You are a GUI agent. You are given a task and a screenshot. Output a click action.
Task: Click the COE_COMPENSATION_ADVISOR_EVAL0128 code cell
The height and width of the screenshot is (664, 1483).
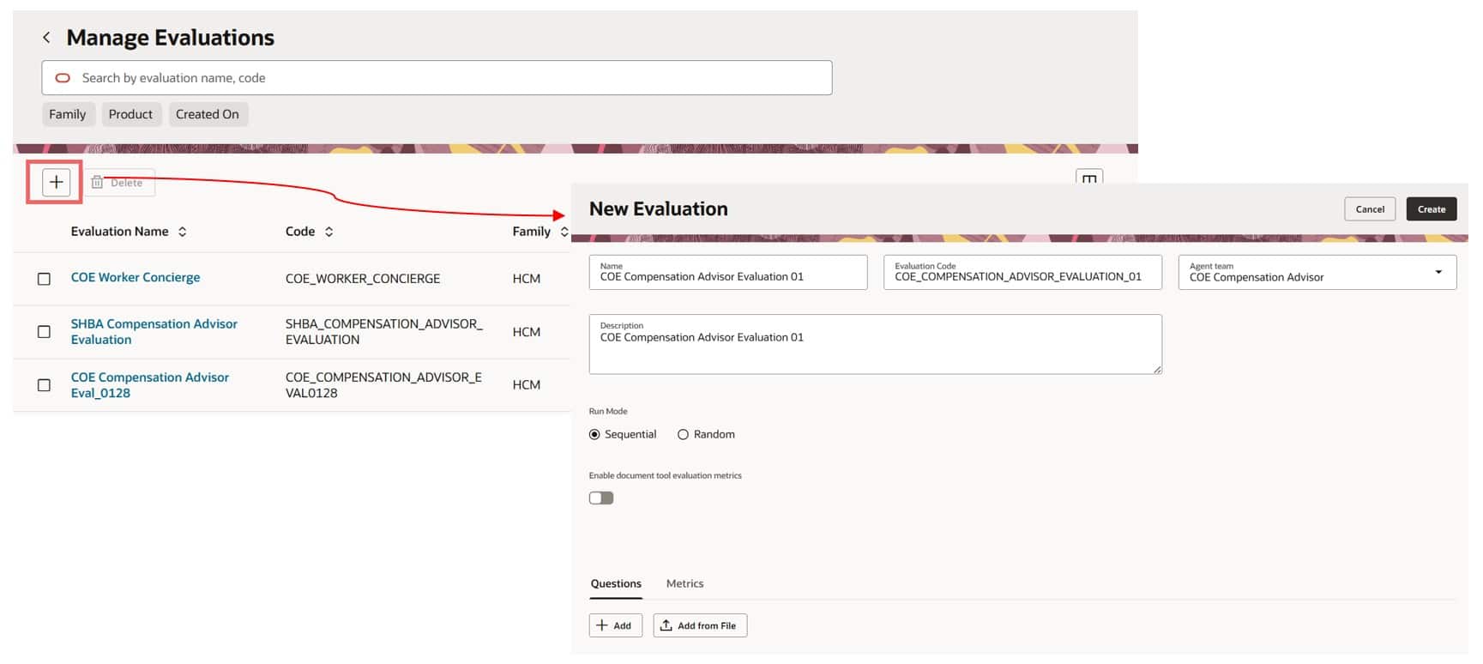point(383,385)
